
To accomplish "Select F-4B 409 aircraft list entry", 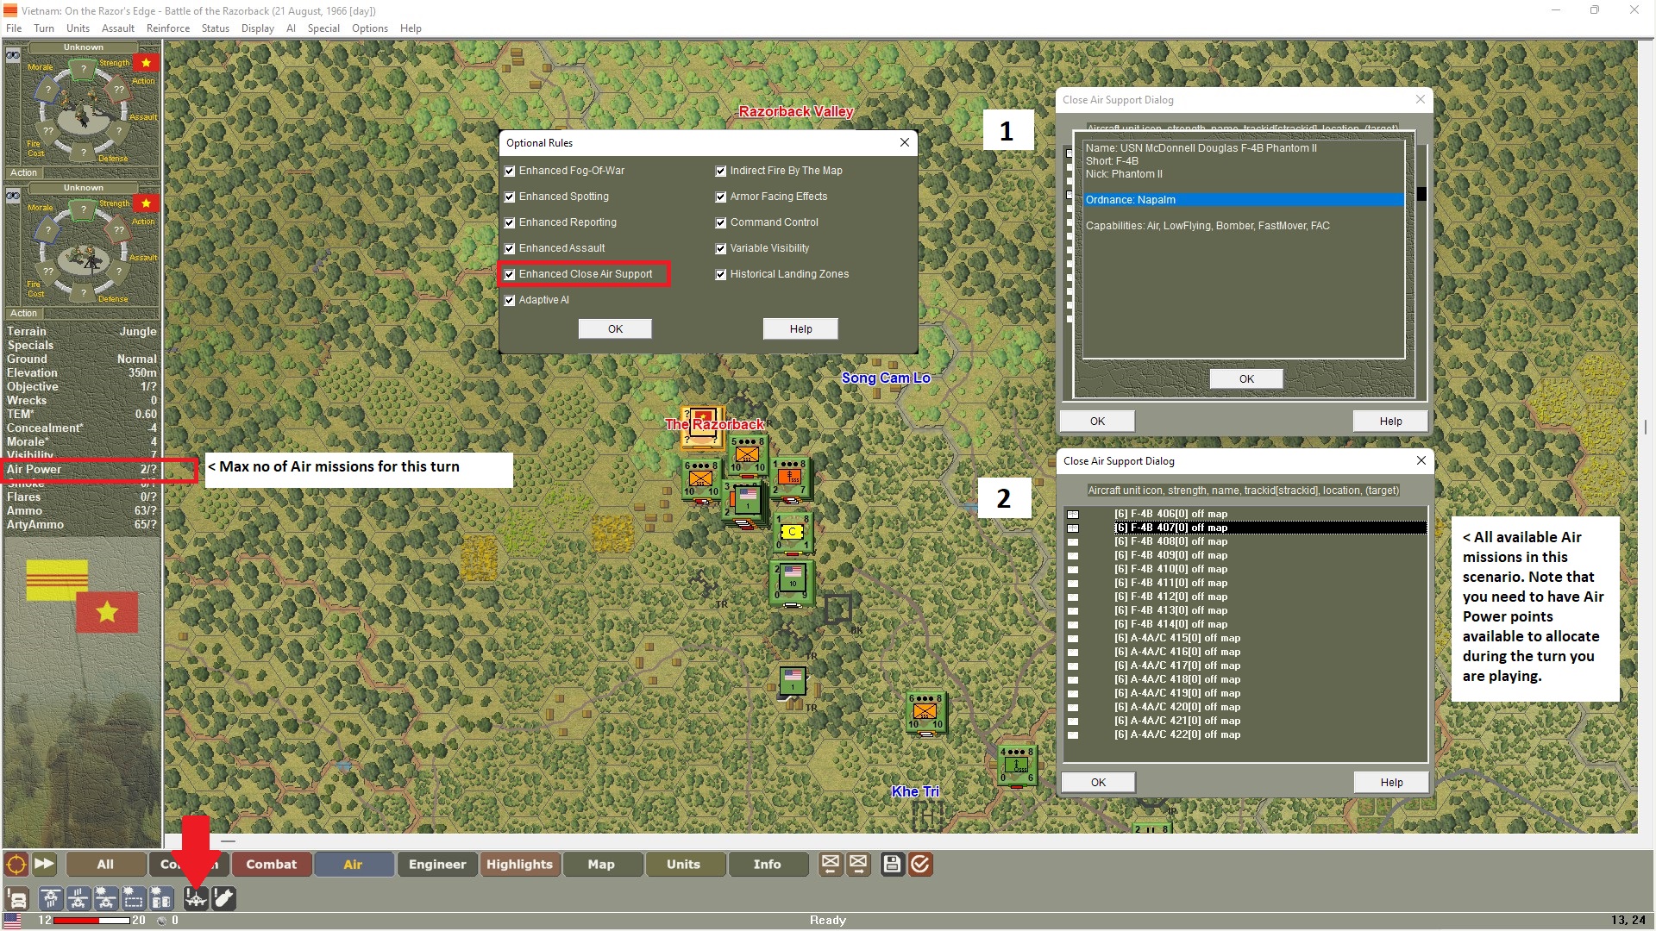I will pos(1170,555).
